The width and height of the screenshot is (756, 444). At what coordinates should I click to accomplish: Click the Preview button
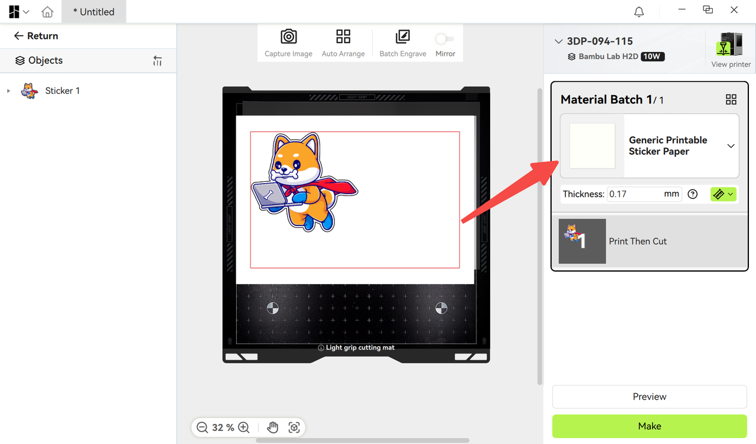(650, 397)
